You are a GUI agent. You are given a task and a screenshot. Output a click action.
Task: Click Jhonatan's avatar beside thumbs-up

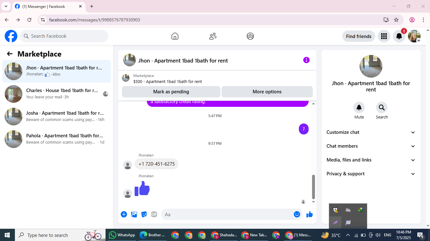[x=128, y=194]
